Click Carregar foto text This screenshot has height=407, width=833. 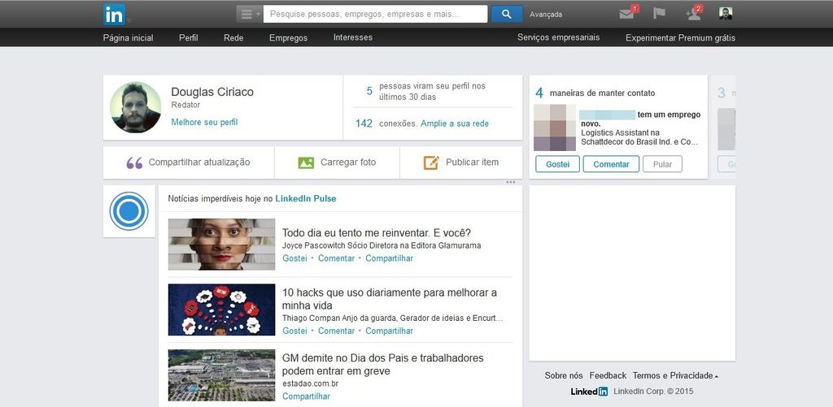348,162
